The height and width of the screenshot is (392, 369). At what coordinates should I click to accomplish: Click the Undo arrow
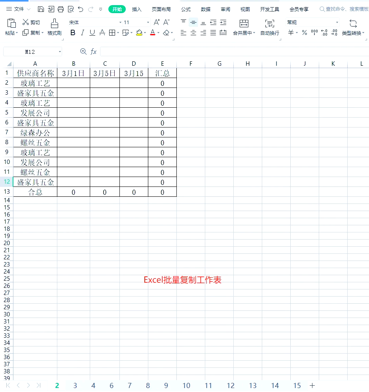pos(81,9)
